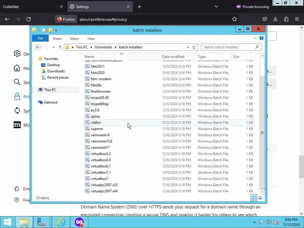The height and width of the screenshot is (228, 304).
Task: Select the flashbrowser file row
Action: (169, 91)
